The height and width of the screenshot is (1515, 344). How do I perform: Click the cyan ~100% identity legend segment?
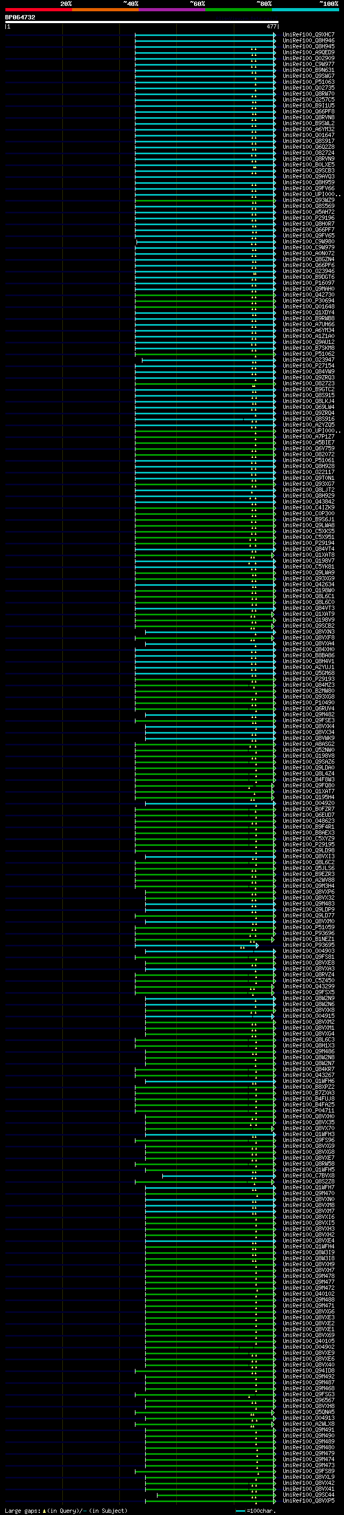tap(305, 10)
